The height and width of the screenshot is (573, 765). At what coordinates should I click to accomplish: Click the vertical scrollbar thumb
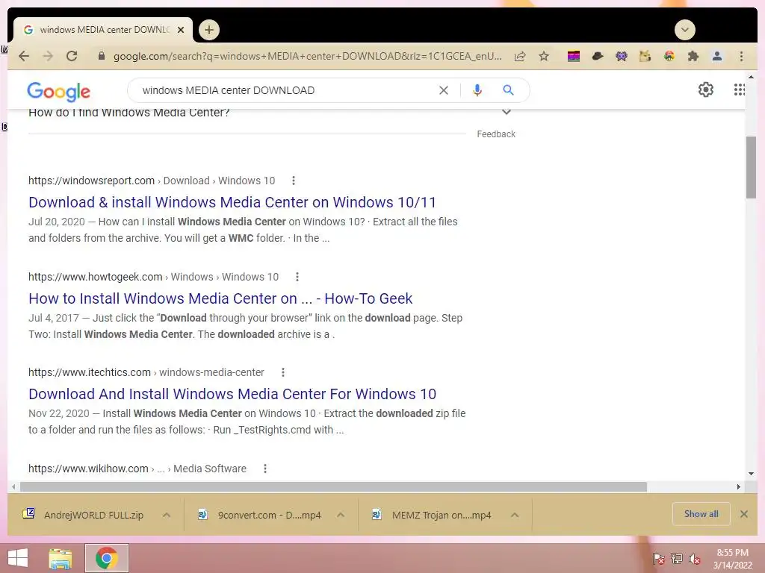point(751,168)
